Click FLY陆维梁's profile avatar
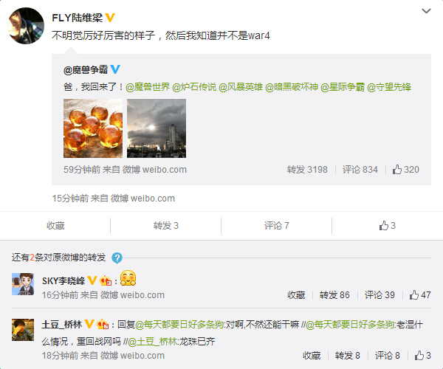Screen dimensions: 443x369 click(26, 26)
